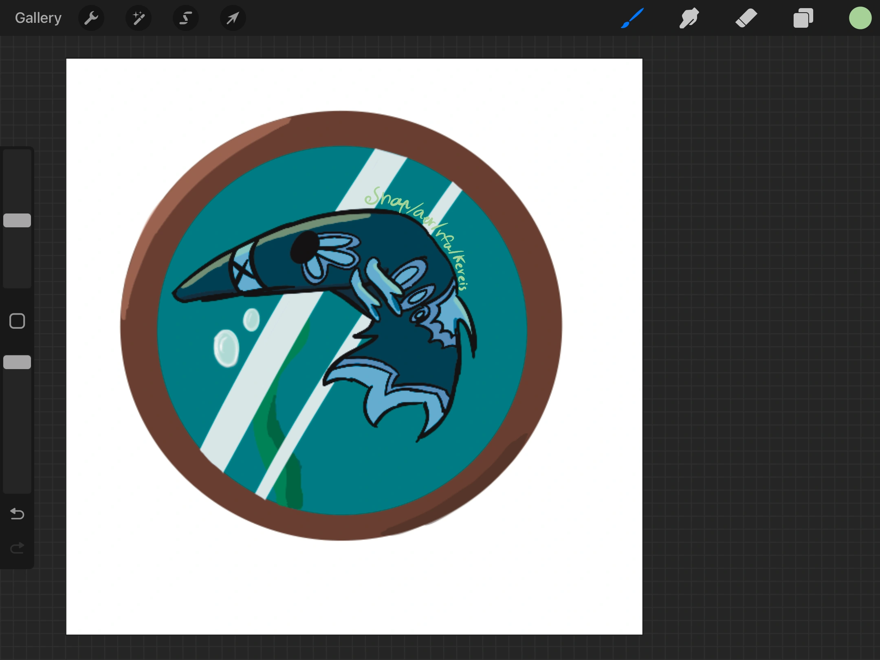Select the Smudge finger tool
The image size is (880, 660).
(x=689, y=18)
